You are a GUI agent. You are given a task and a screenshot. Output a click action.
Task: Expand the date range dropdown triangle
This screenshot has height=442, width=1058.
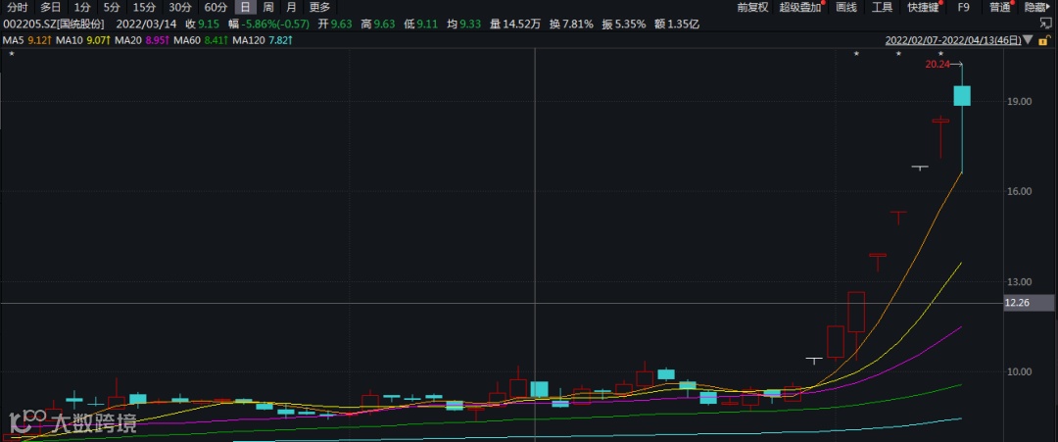coord(1028,40)
